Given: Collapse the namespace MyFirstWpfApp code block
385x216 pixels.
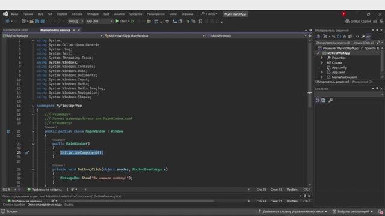Looking at the screenshot, I should tap(33, 106).
